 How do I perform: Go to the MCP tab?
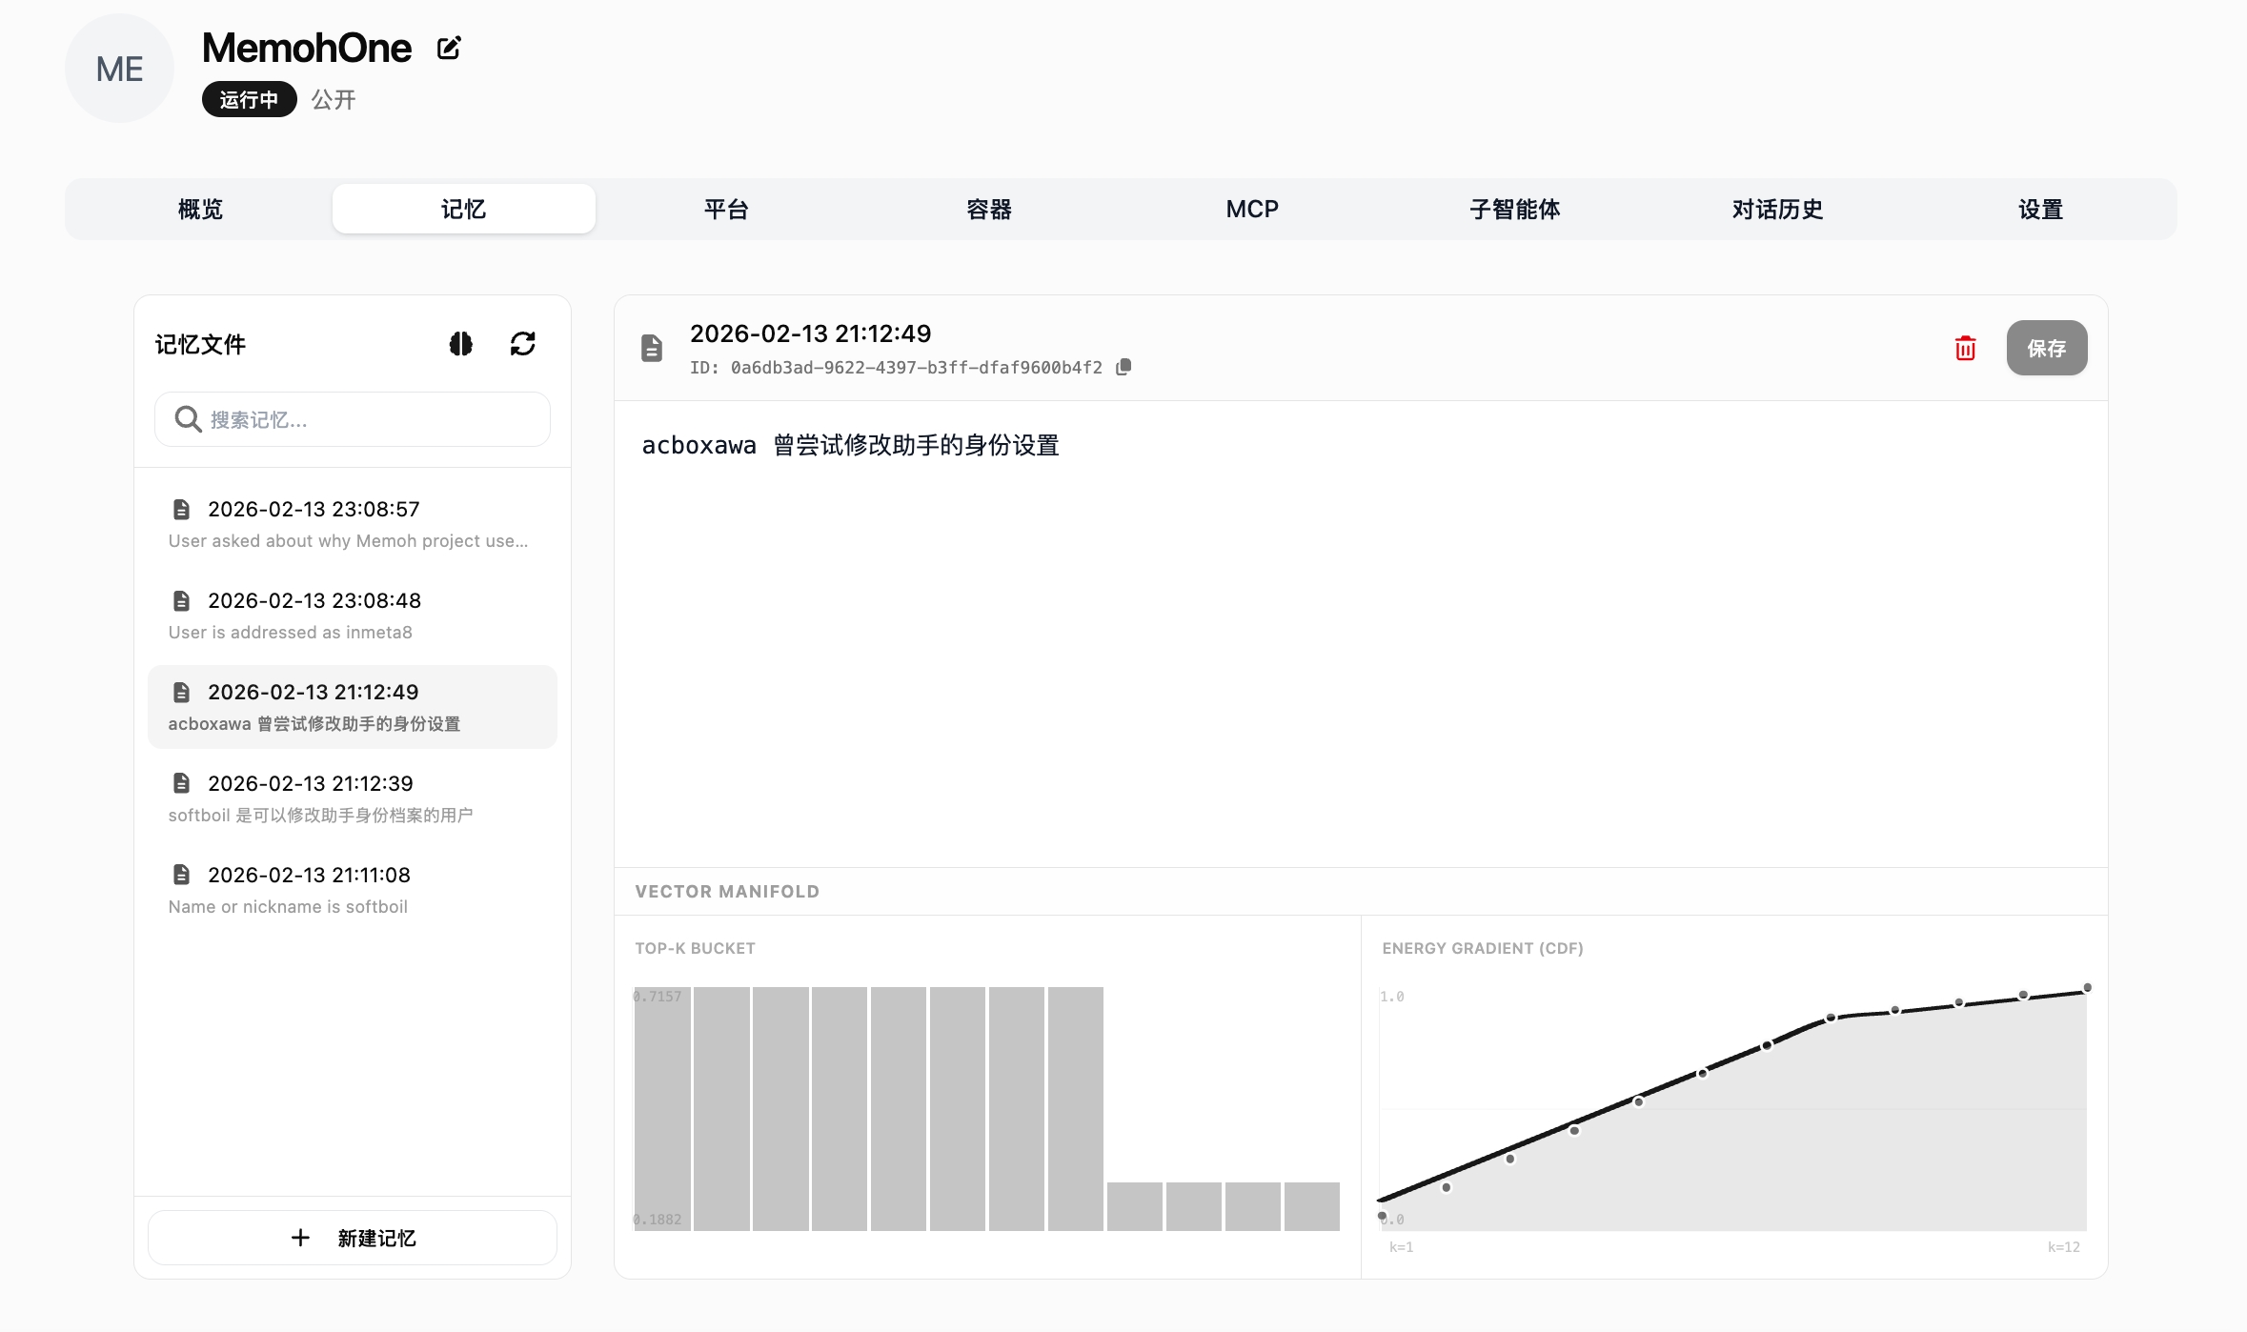tap(1252, 210)
